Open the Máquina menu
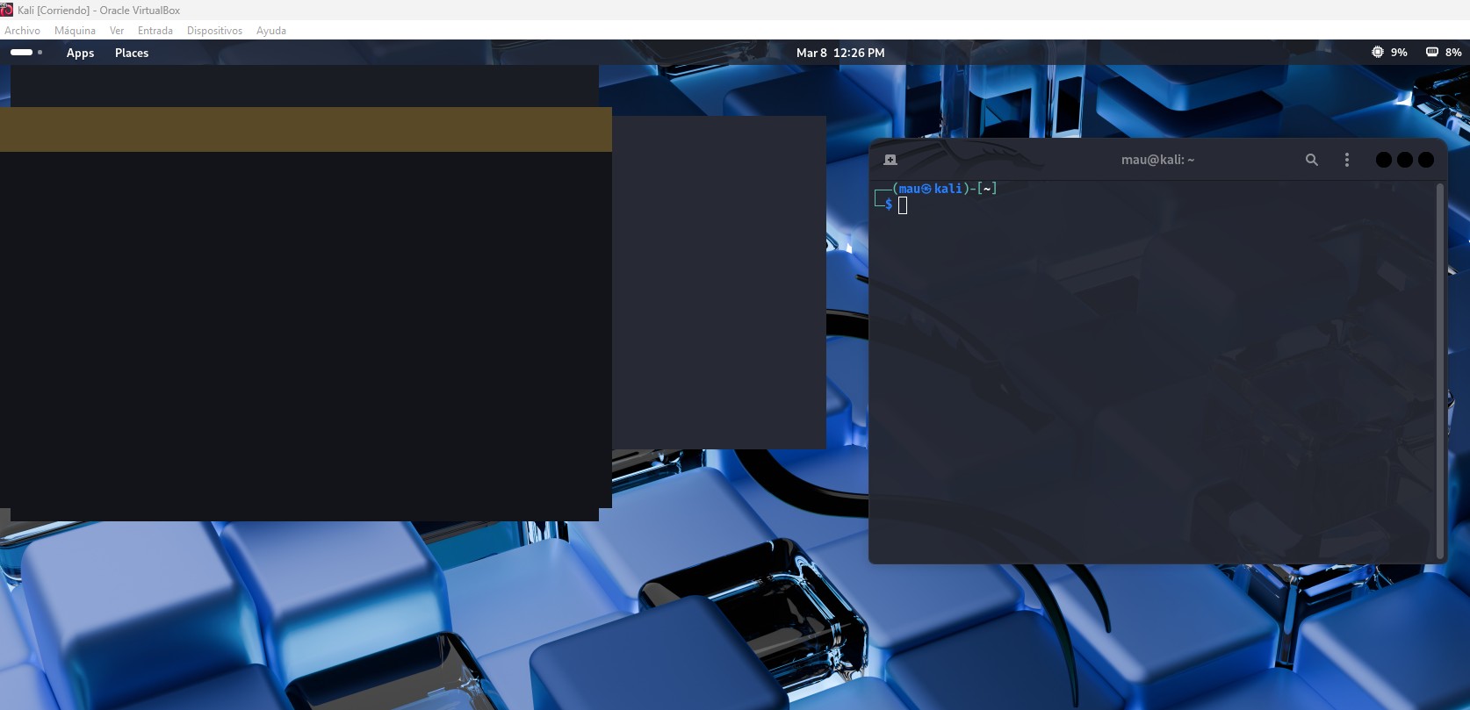Viewport: 1470px width, 710px height. coord(75,31)
